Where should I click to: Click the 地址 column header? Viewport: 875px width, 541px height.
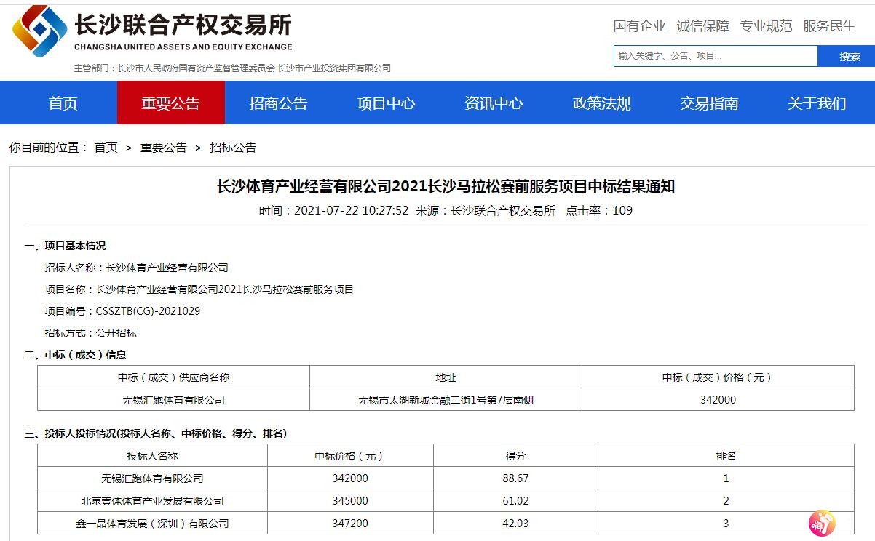coord(446,377)
